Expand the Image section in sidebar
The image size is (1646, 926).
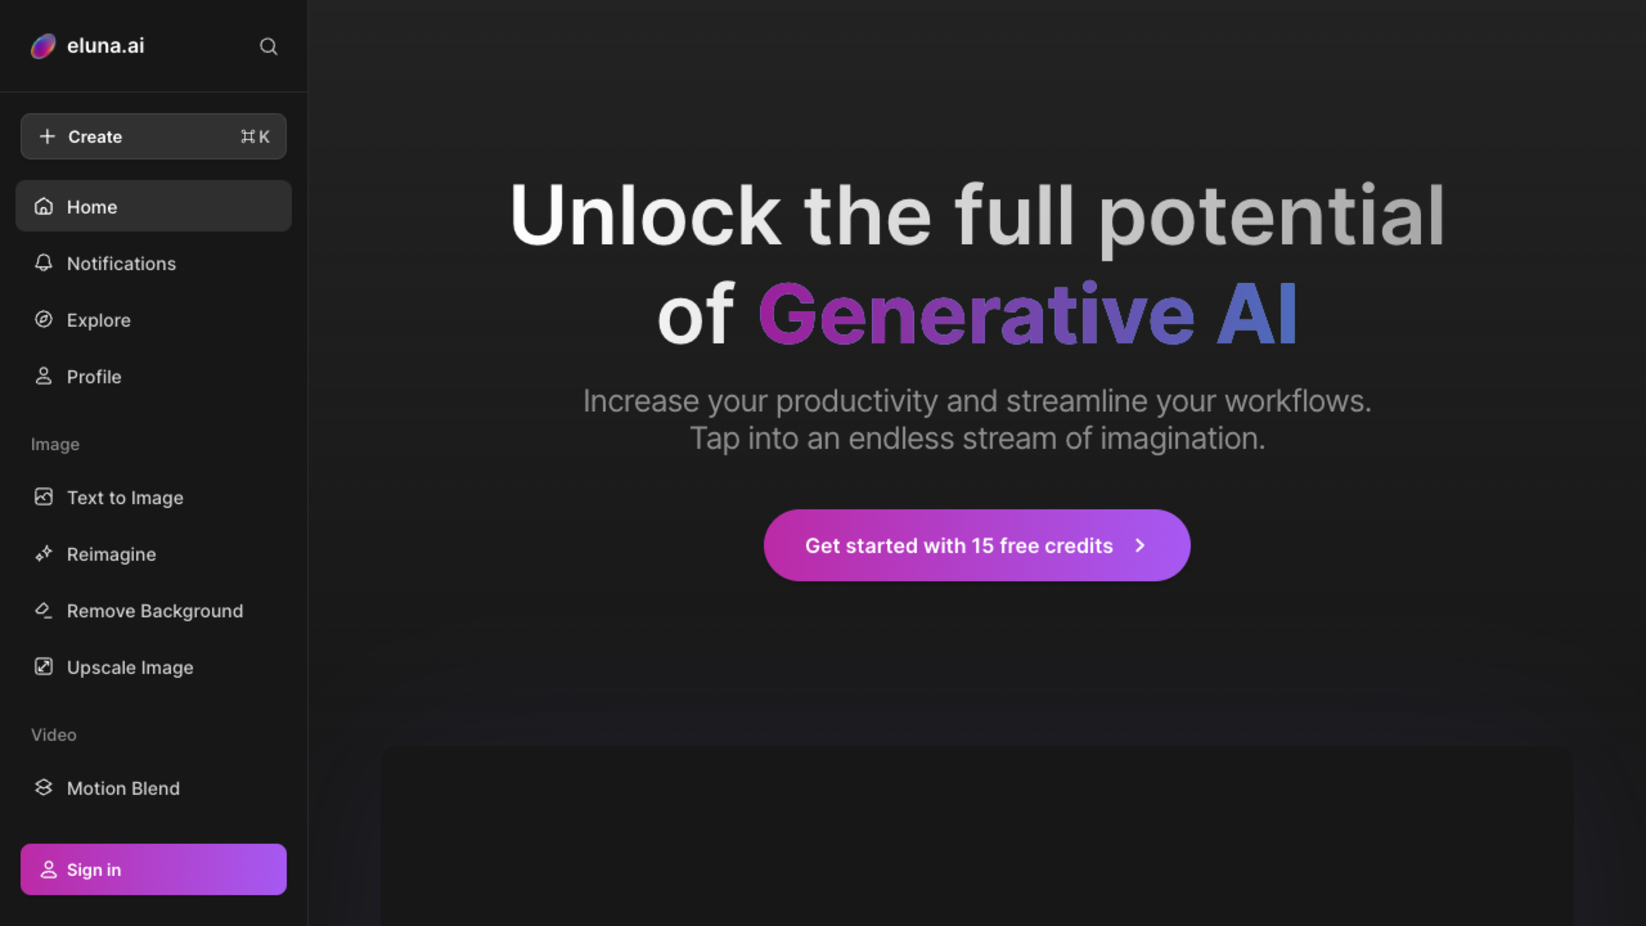pyautogui.click(x=55, y=443)
